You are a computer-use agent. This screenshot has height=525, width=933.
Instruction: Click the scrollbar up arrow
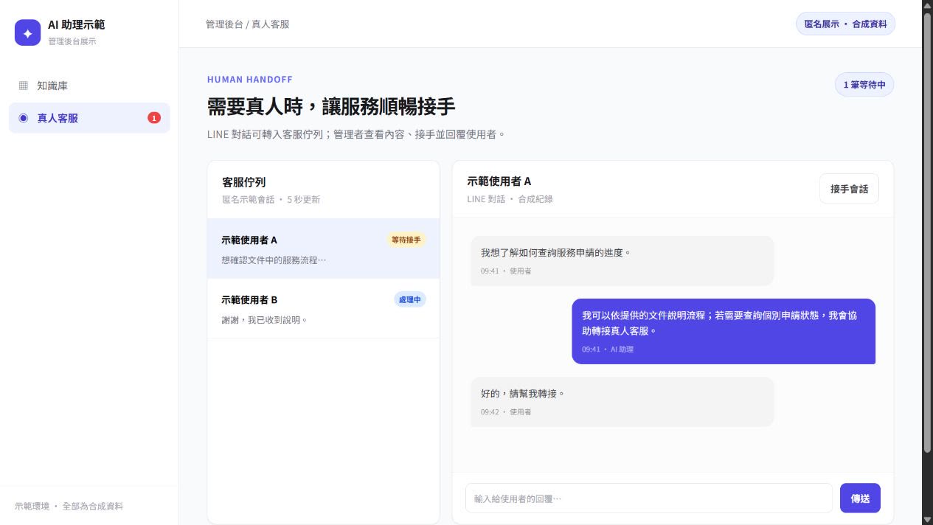click(928, 5)
